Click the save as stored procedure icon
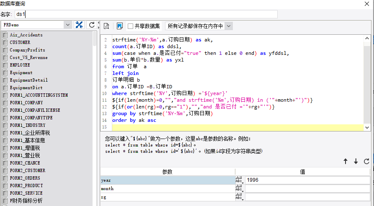 tap(120, 26)
